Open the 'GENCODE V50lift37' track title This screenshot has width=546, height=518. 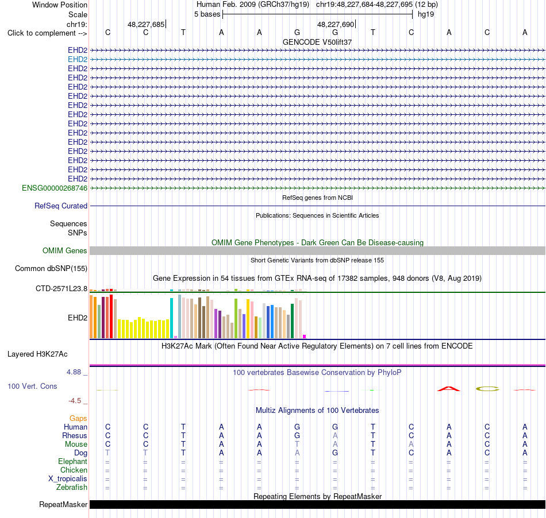coord(317,42)
